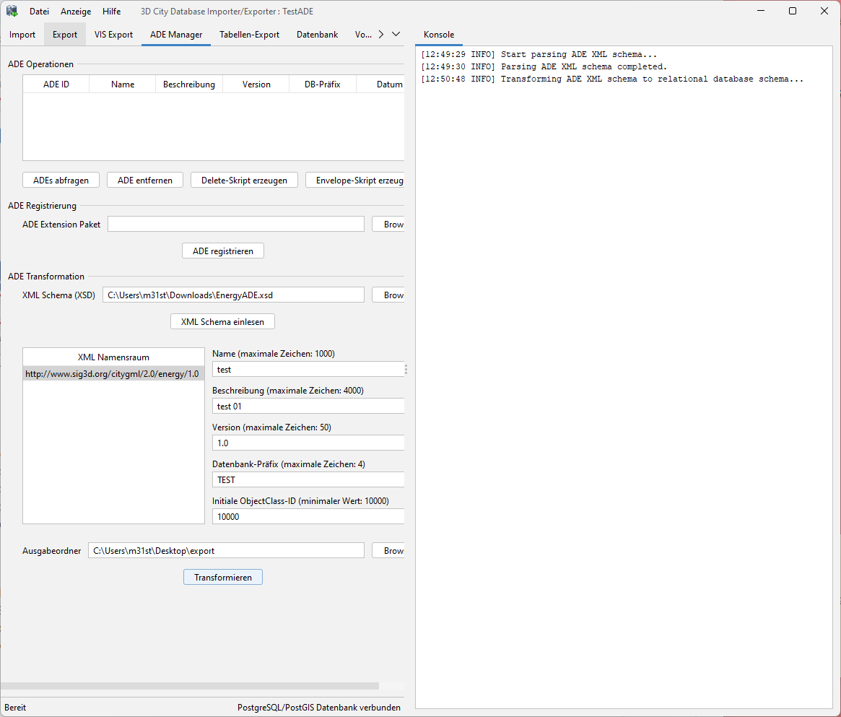Click Delete-Skript erzeugen button
The height and width of the screenshot is (717, 841).
coord(244,181)
